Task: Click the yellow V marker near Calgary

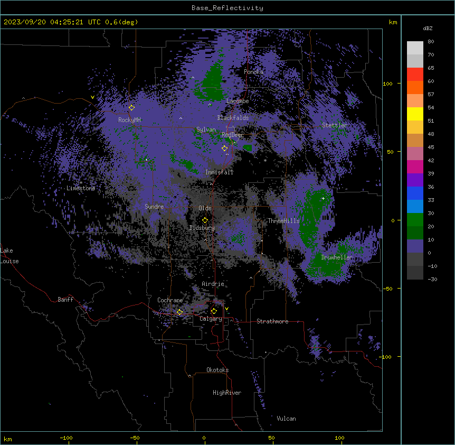Action: (x=226, y=309)
